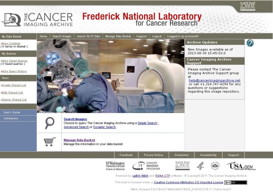Screen dimensions: 273x192
Task: Open the Home menu item
Action: (43, 36)
